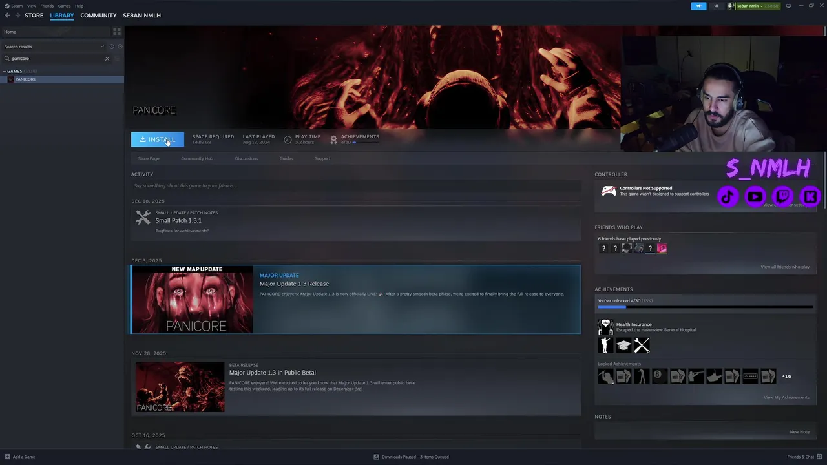Toggle ready-to-play filter icon

click(x=120, y=46)
